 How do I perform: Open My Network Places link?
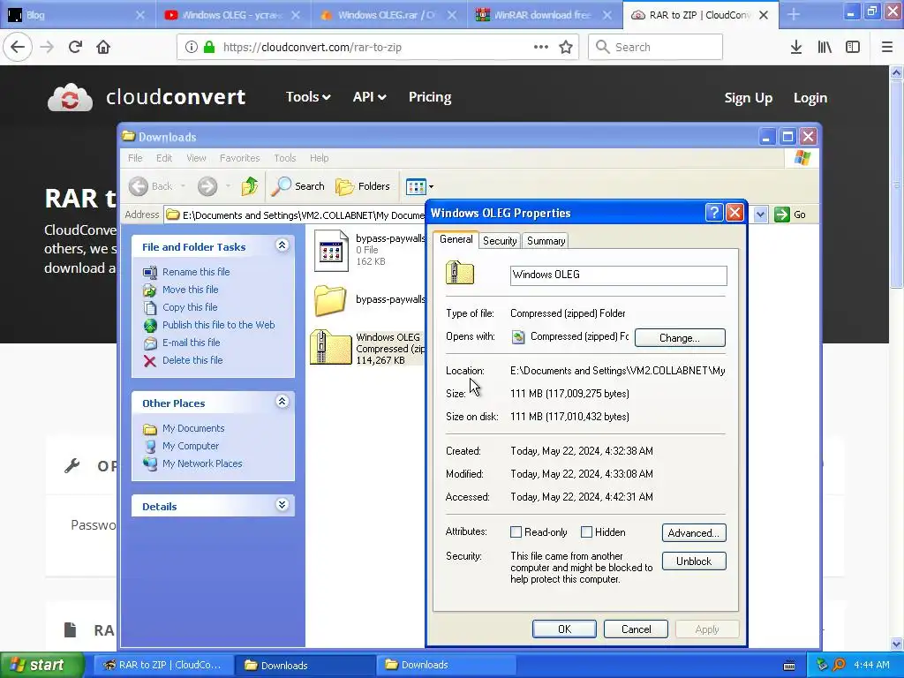point(202,463)
